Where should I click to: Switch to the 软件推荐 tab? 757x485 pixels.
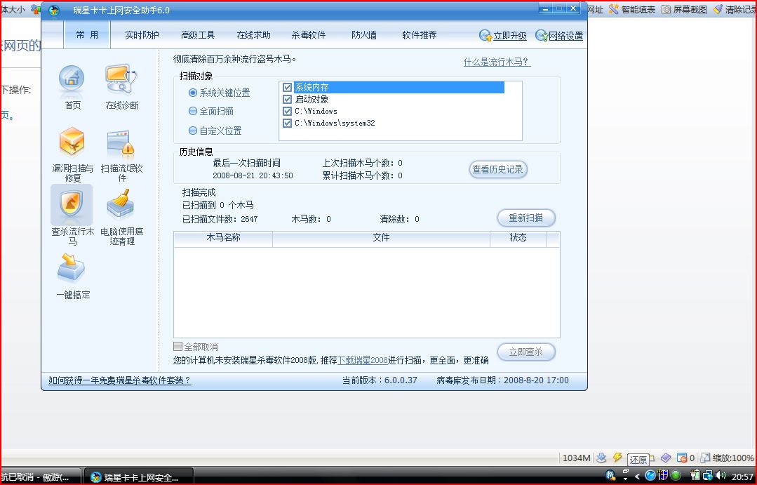click(420, 35)
